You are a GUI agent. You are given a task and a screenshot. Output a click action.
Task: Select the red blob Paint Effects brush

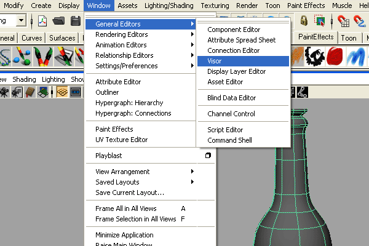tap(335, 56)
